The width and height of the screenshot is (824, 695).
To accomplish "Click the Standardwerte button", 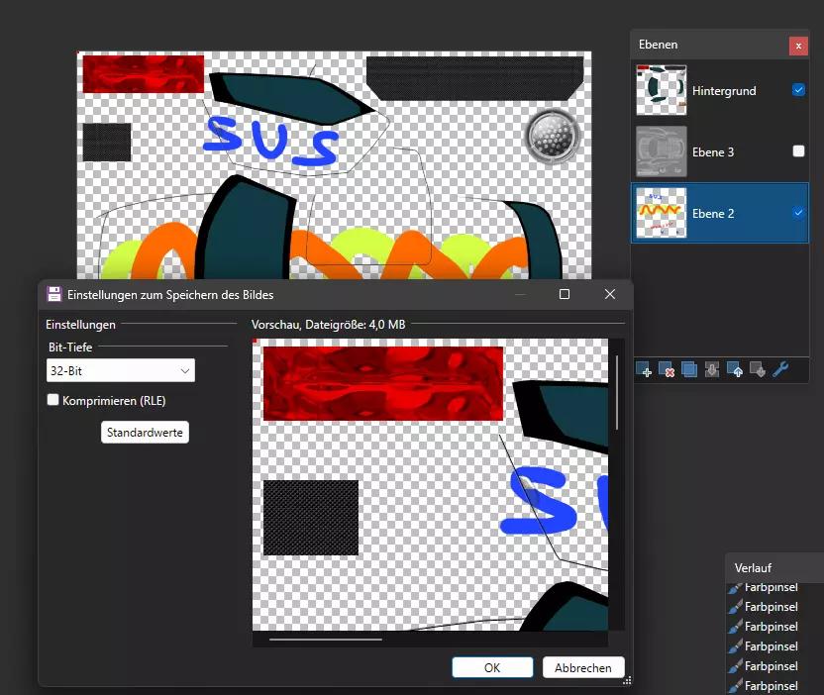I will 145,433.
